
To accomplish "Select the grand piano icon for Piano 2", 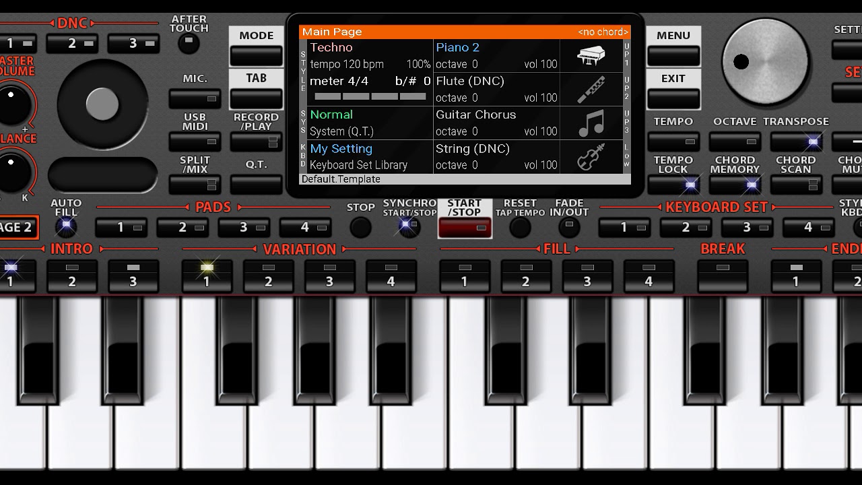I will (591, 55).
